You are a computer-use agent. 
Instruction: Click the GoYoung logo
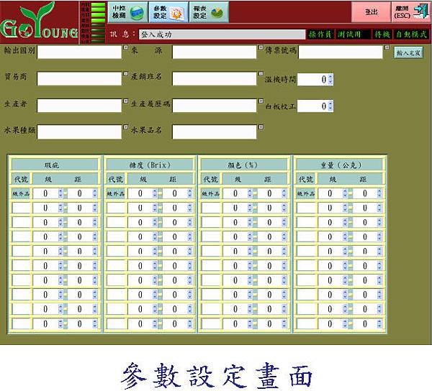pyautogui.click(x=39, y=22)
